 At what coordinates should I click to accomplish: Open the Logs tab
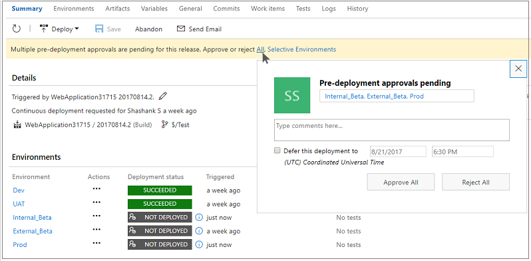[329, 9]
